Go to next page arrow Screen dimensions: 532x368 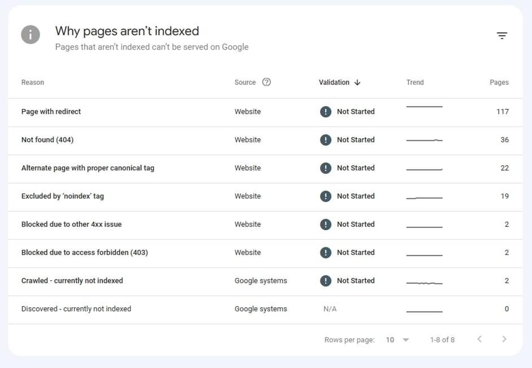pyautogui.click(x=504, y=339)
